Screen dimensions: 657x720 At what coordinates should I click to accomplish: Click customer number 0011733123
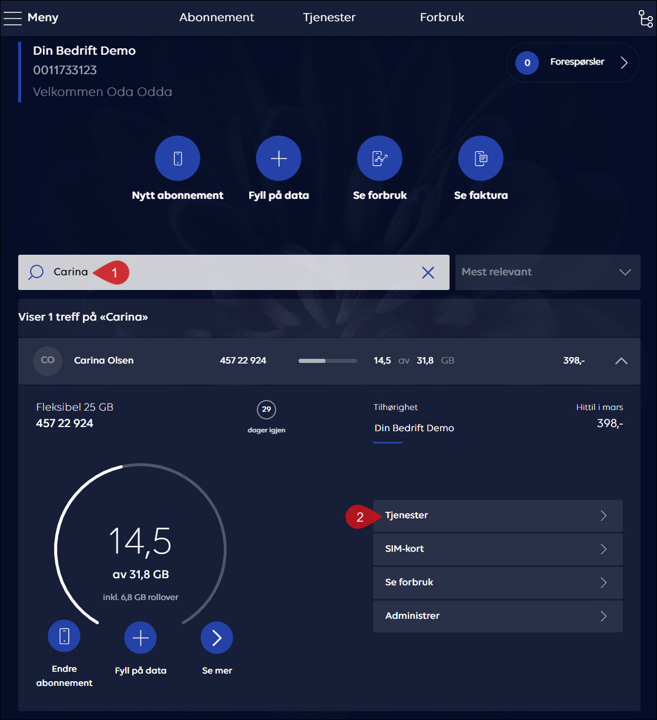tap(65, 70)
